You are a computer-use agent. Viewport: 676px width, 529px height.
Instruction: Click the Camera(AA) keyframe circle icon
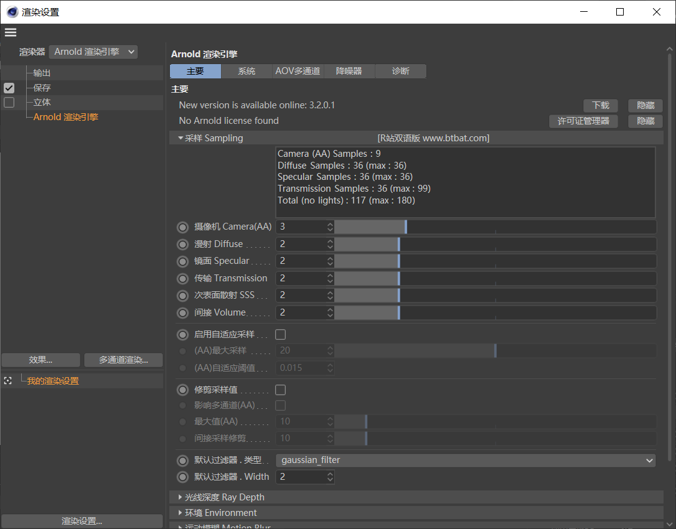[x=182, y=227]
